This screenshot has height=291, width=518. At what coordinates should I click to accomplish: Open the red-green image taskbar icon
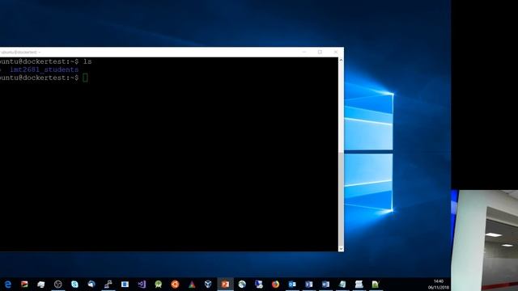point(24,284)
